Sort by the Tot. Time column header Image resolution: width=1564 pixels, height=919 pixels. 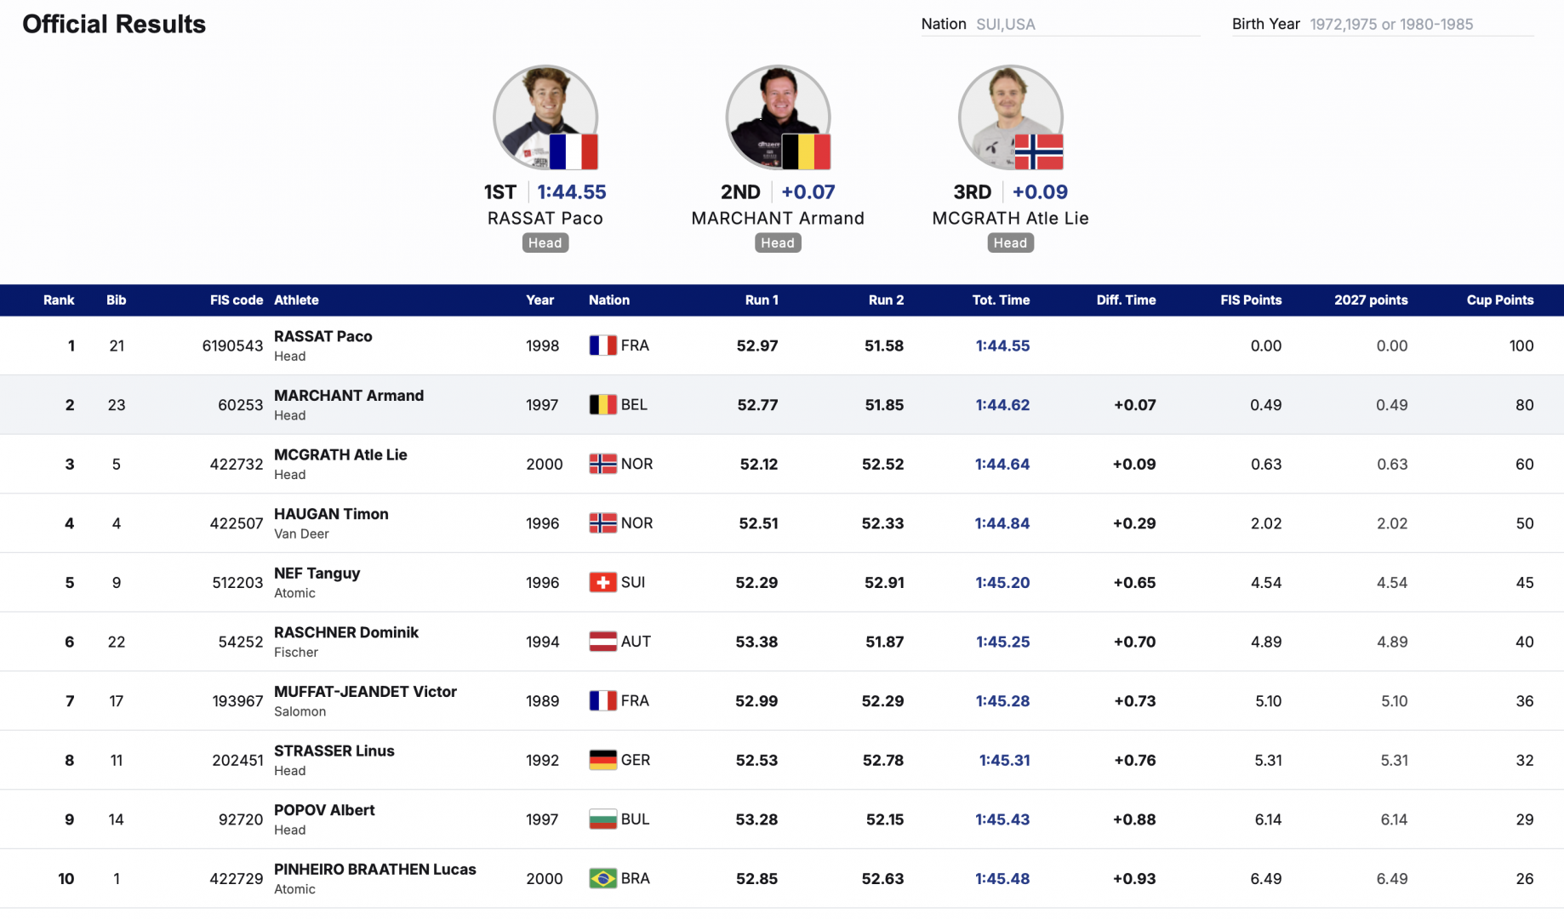pos(1001,300)
